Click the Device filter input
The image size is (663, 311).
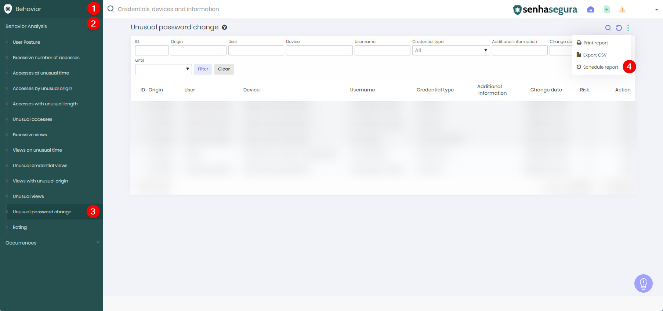319,50
